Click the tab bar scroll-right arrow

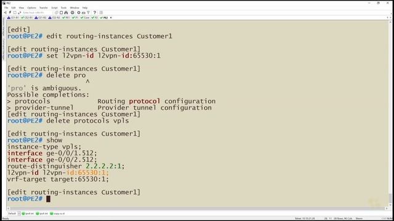coord(390,18)
